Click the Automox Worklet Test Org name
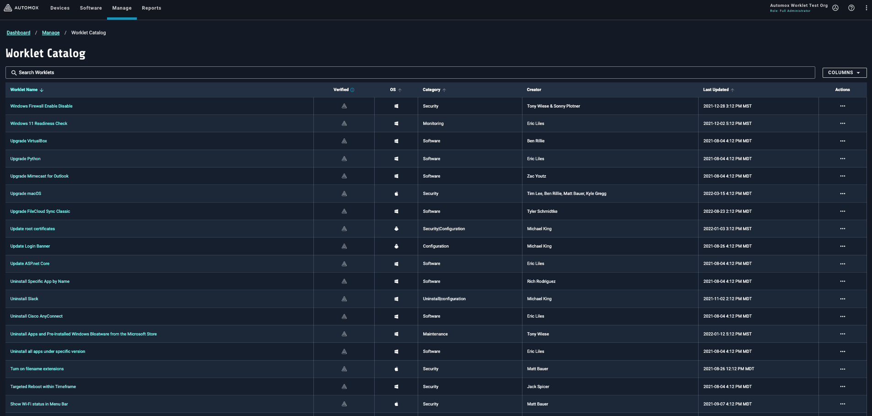 [x=799, y=5]
